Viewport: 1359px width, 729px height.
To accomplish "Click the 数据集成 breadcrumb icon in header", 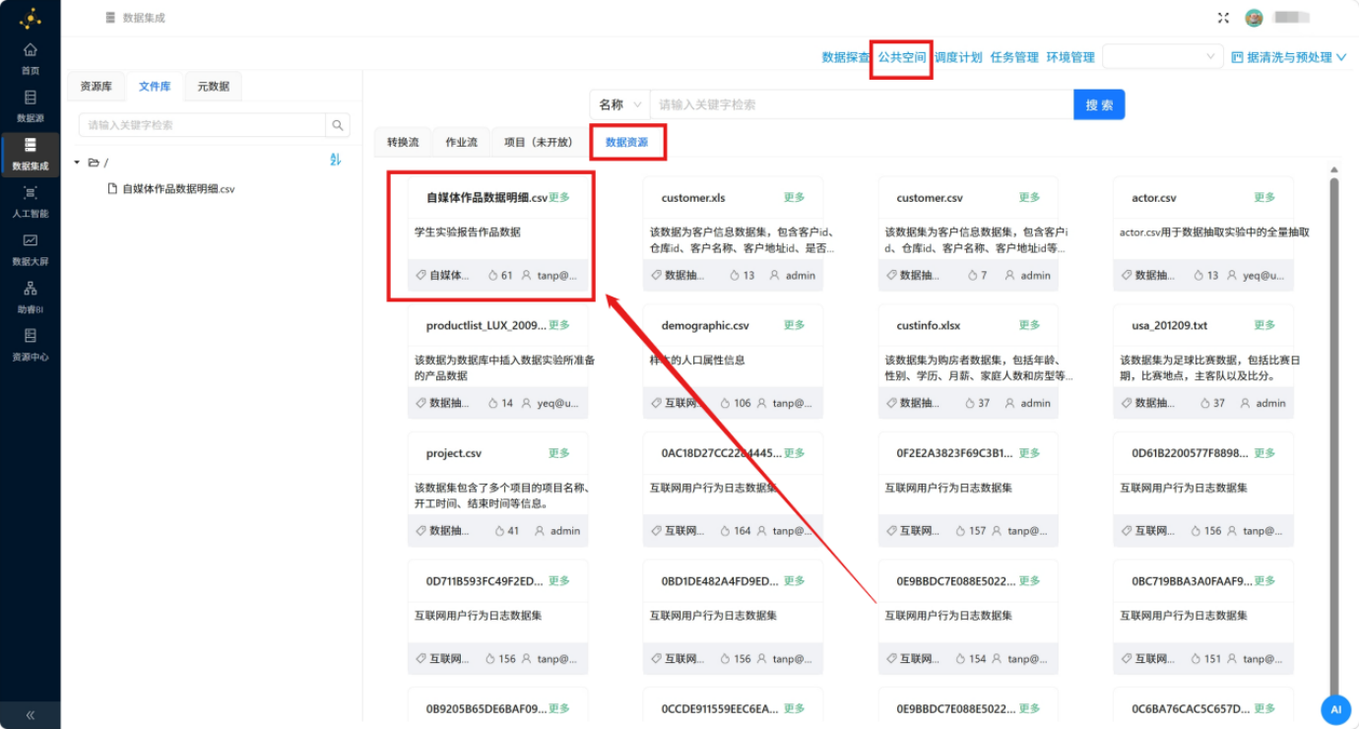I will pos(110,18).
